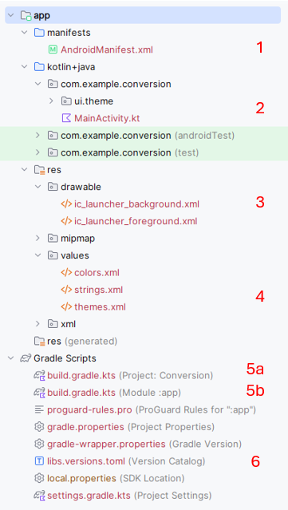Viewport: 288px width, 510px height.
Task: Click the settings.gradle.kts file icon
Action: [x=40, y=496]
